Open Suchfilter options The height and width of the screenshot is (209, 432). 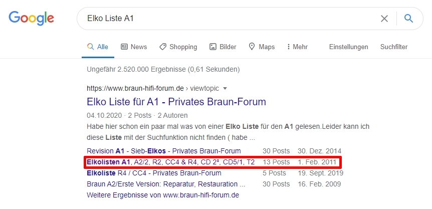(x=394, y=47)
